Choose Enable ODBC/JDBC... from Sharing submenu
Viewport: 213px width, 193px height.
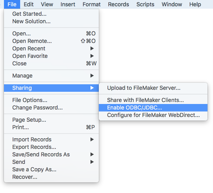coord(153,108)
